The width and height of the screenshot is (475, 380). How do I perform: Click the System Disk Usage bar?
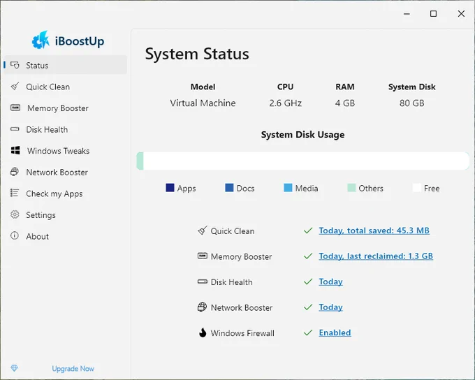[303, 161]
